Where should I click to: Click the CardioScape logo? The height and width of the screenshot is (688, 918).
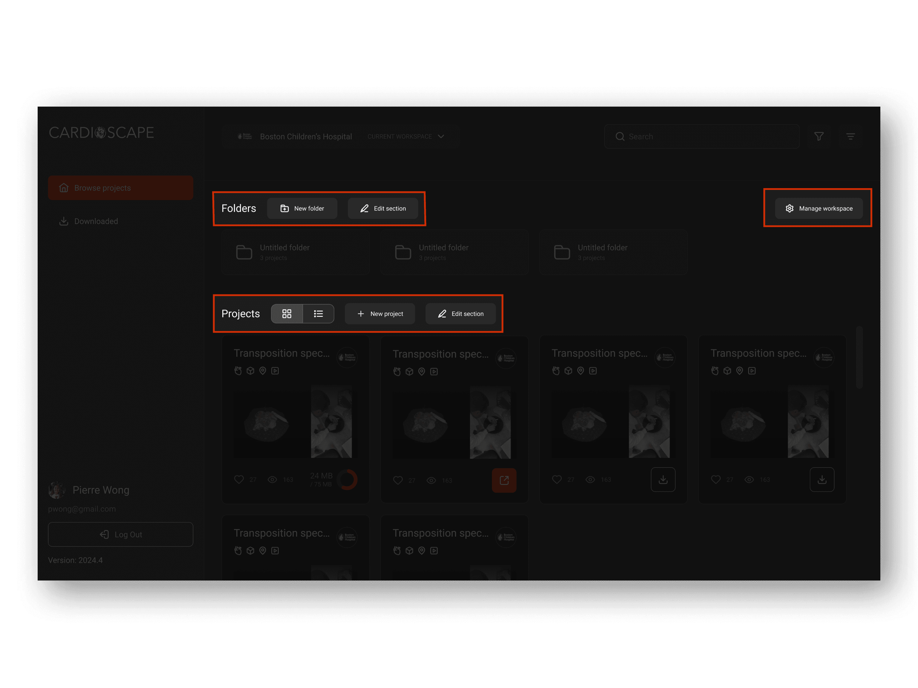click(x=101, y=133)
